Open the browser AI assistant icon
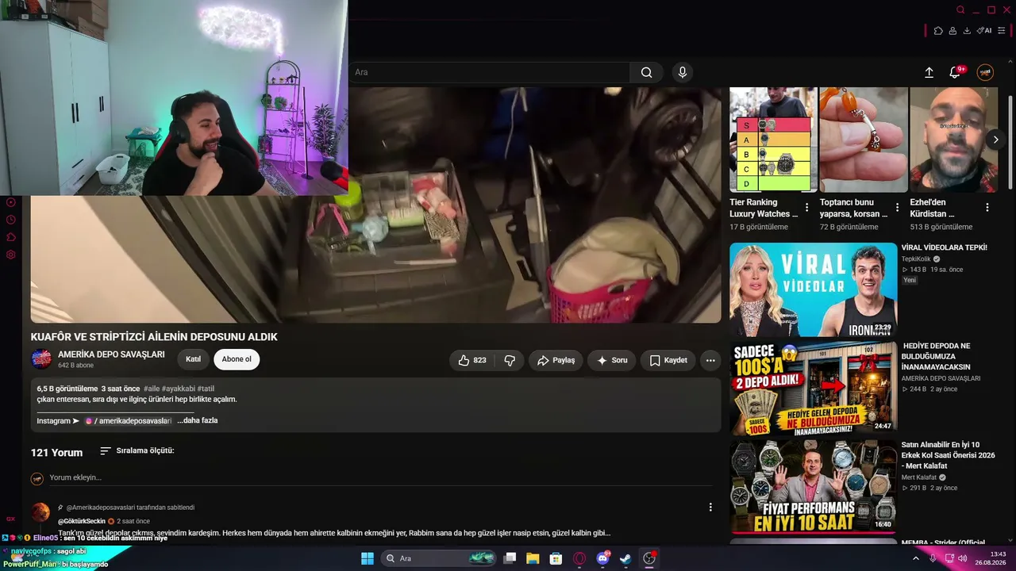 point(984,31)
